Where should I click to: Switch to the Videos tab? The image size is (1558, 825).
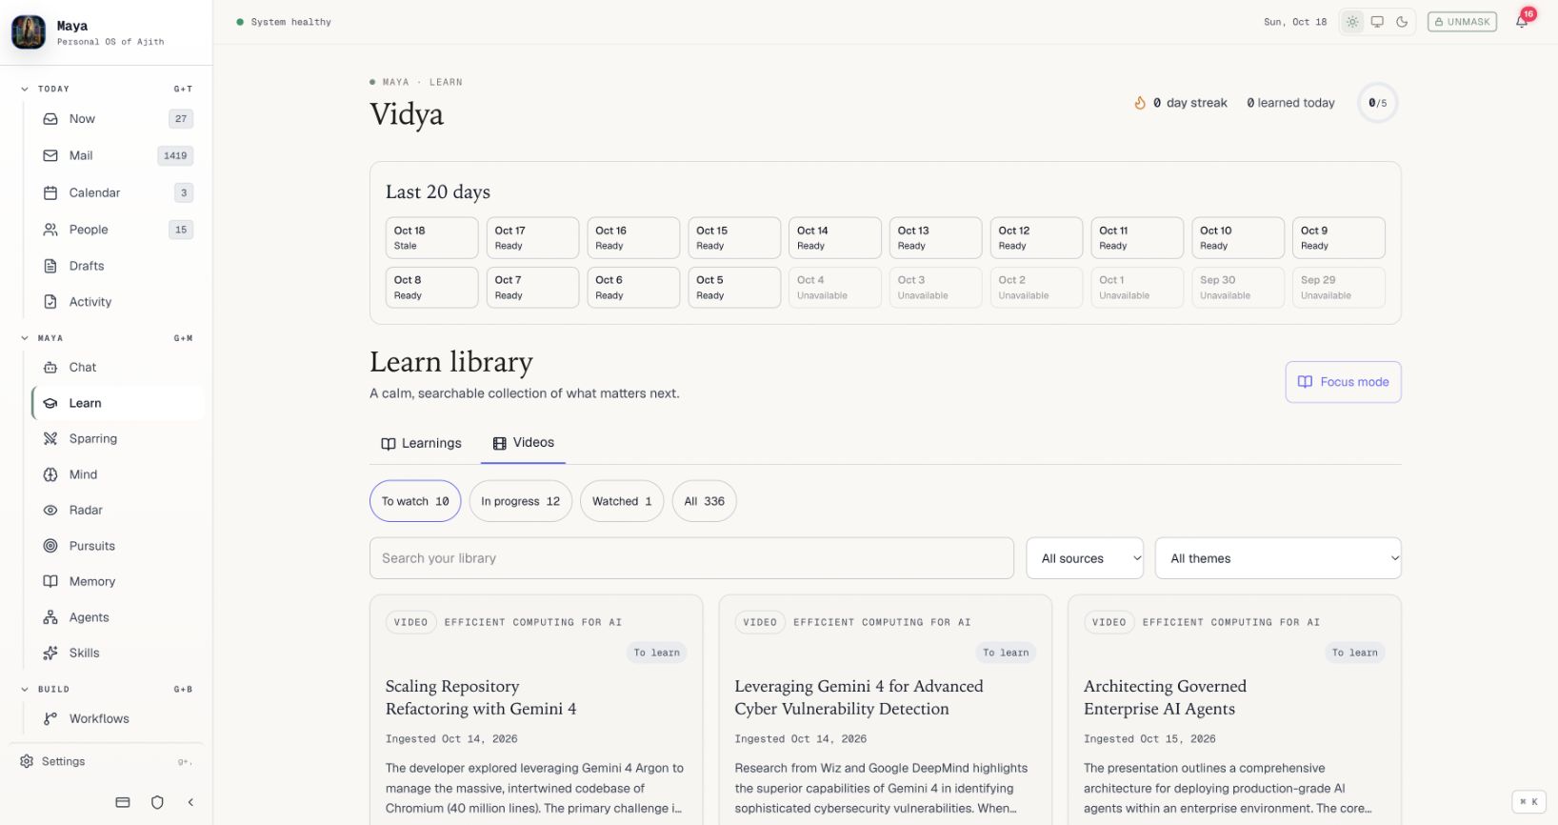point(523,443)
